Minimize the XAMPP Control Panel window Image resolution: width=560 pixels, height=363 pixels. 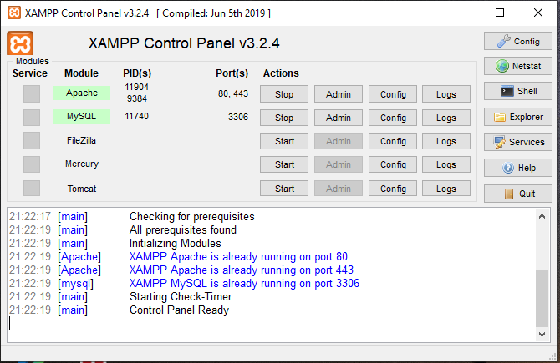tap(462, 13)
